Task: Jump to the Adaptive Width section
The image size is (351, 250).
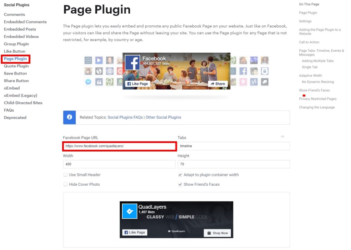Action: pyautogui.click(x=310, y=76)
